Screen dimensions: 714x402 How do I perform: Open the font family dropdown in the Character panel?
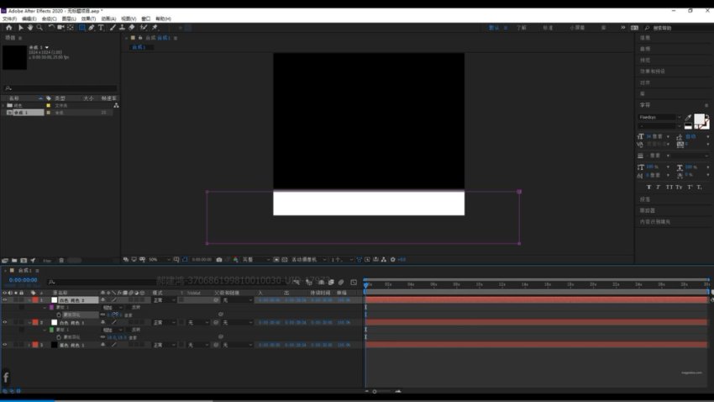click(x=659, y=118)
